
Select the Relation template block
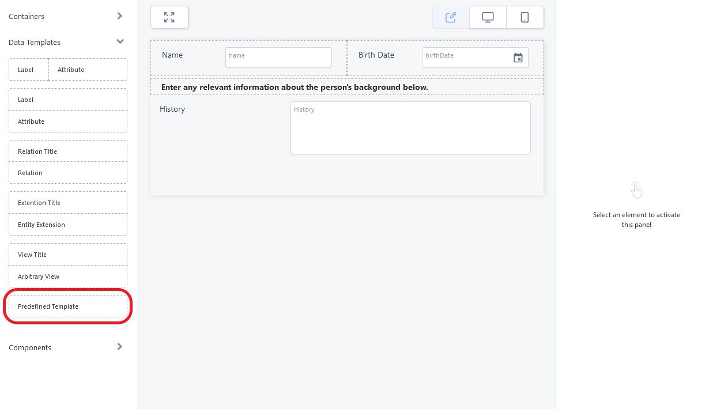(68, 173)
